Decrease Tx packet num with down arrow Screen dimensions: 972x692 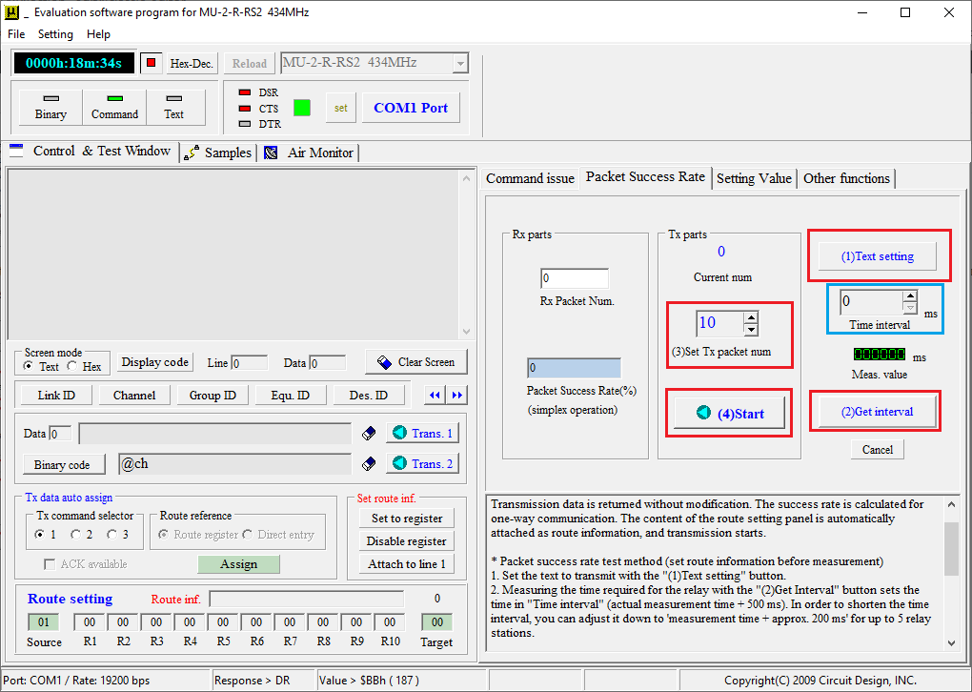[x=751, y=329]
